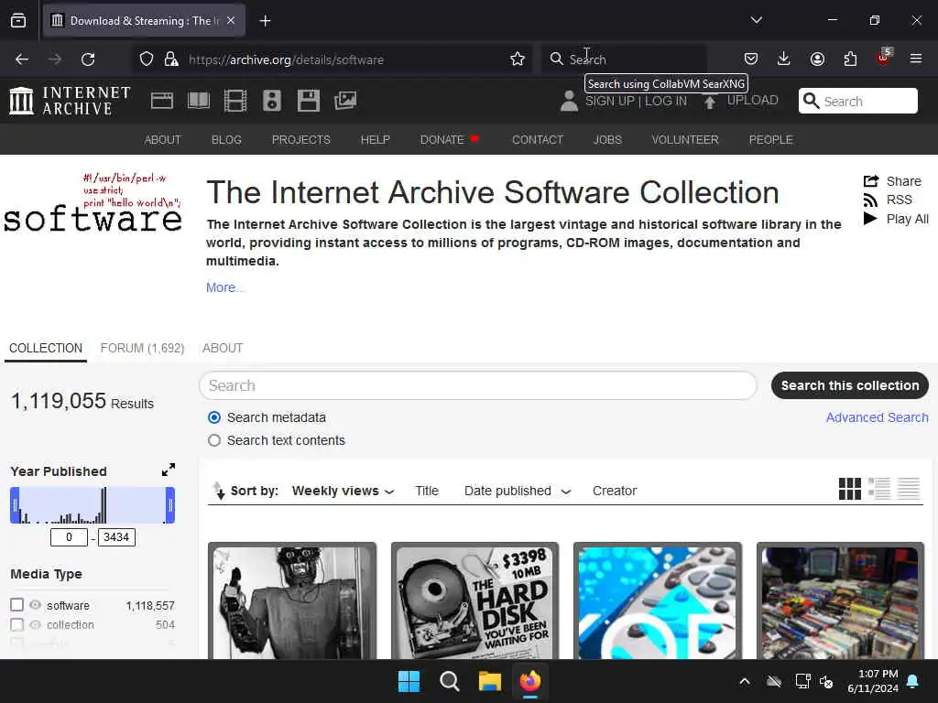Switch to the FORUM tab
Image resolution: width=938 pixels, height=703 pixels.
click(x=142, y=348)
